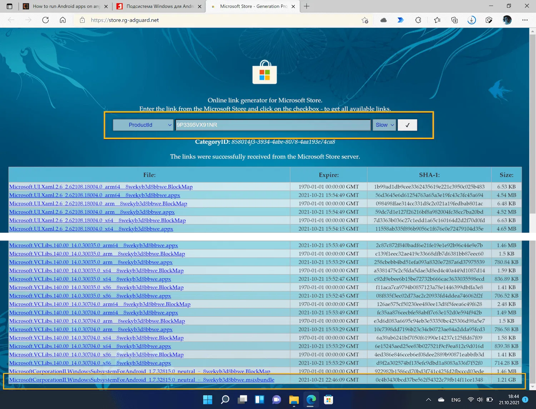
Task: Expand the ProductId type dropdown
Action: [x=143, y=125]
